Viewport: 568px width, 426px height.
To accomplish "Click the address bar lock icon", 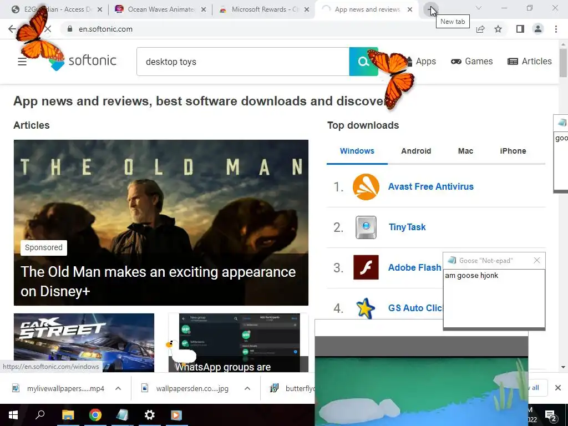I will pyautogui.click(x=69, y=29).
